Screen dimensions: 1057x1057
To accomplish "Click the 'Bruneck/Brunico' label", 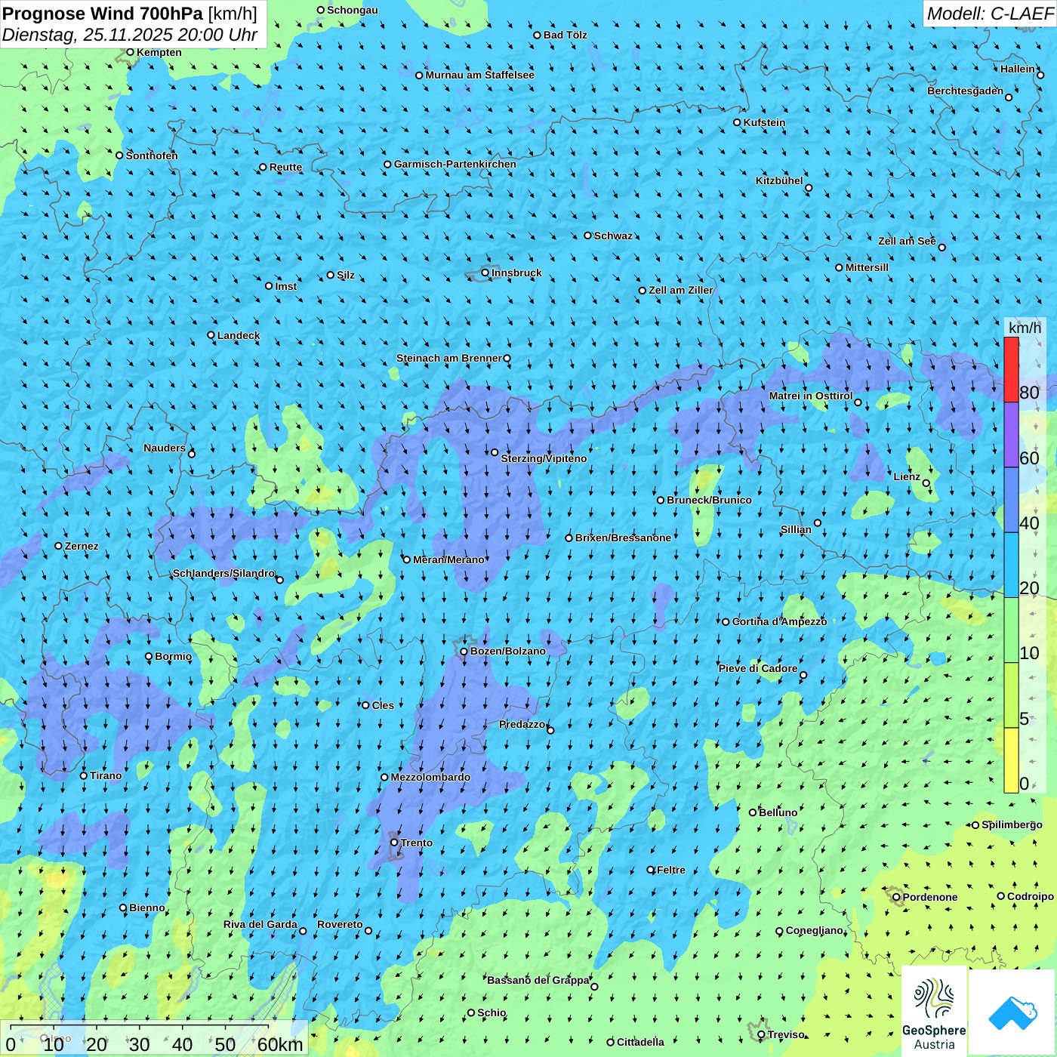I will (709, 500).
